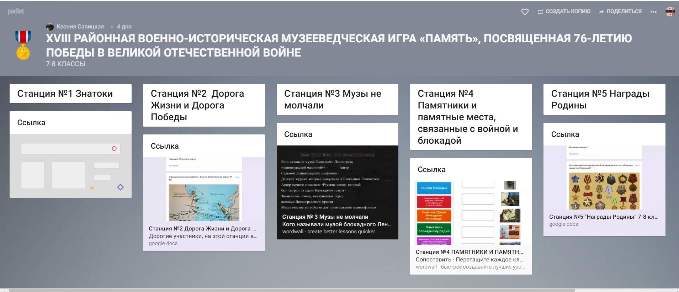Open the dark wordwall quiz preview in Станция №3
This screenshot has height=292, width=679.
point(338,177)
